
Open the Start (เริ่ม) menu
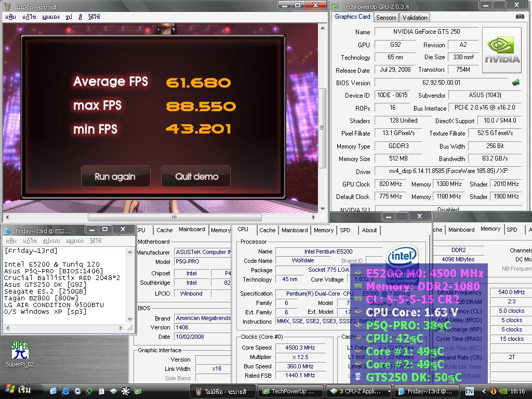(x=21, y=391)
